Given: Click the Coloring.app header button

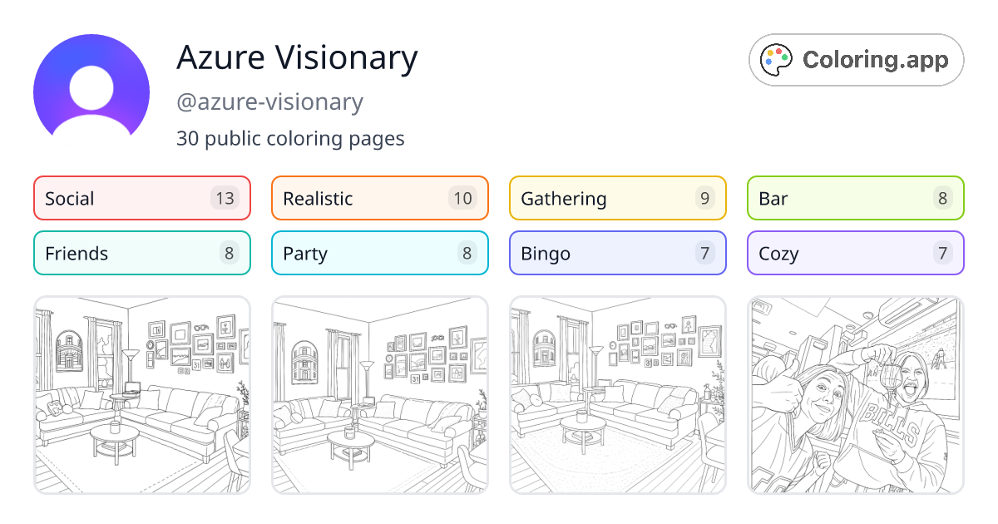Looking at the screenshot, I should [x=856, y=59].
